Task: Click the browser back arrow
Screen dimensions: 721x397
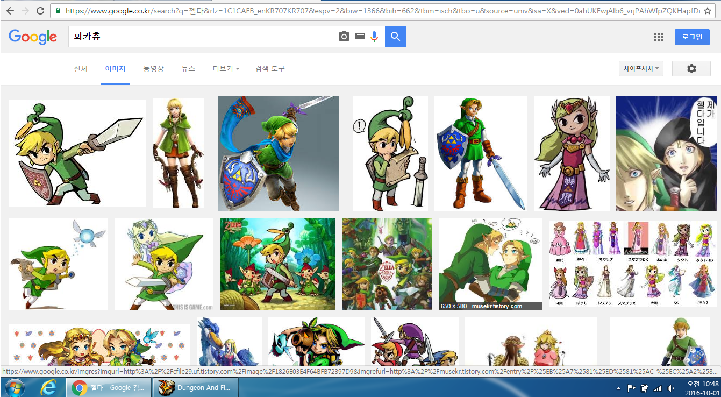Action: coord(10,11)
